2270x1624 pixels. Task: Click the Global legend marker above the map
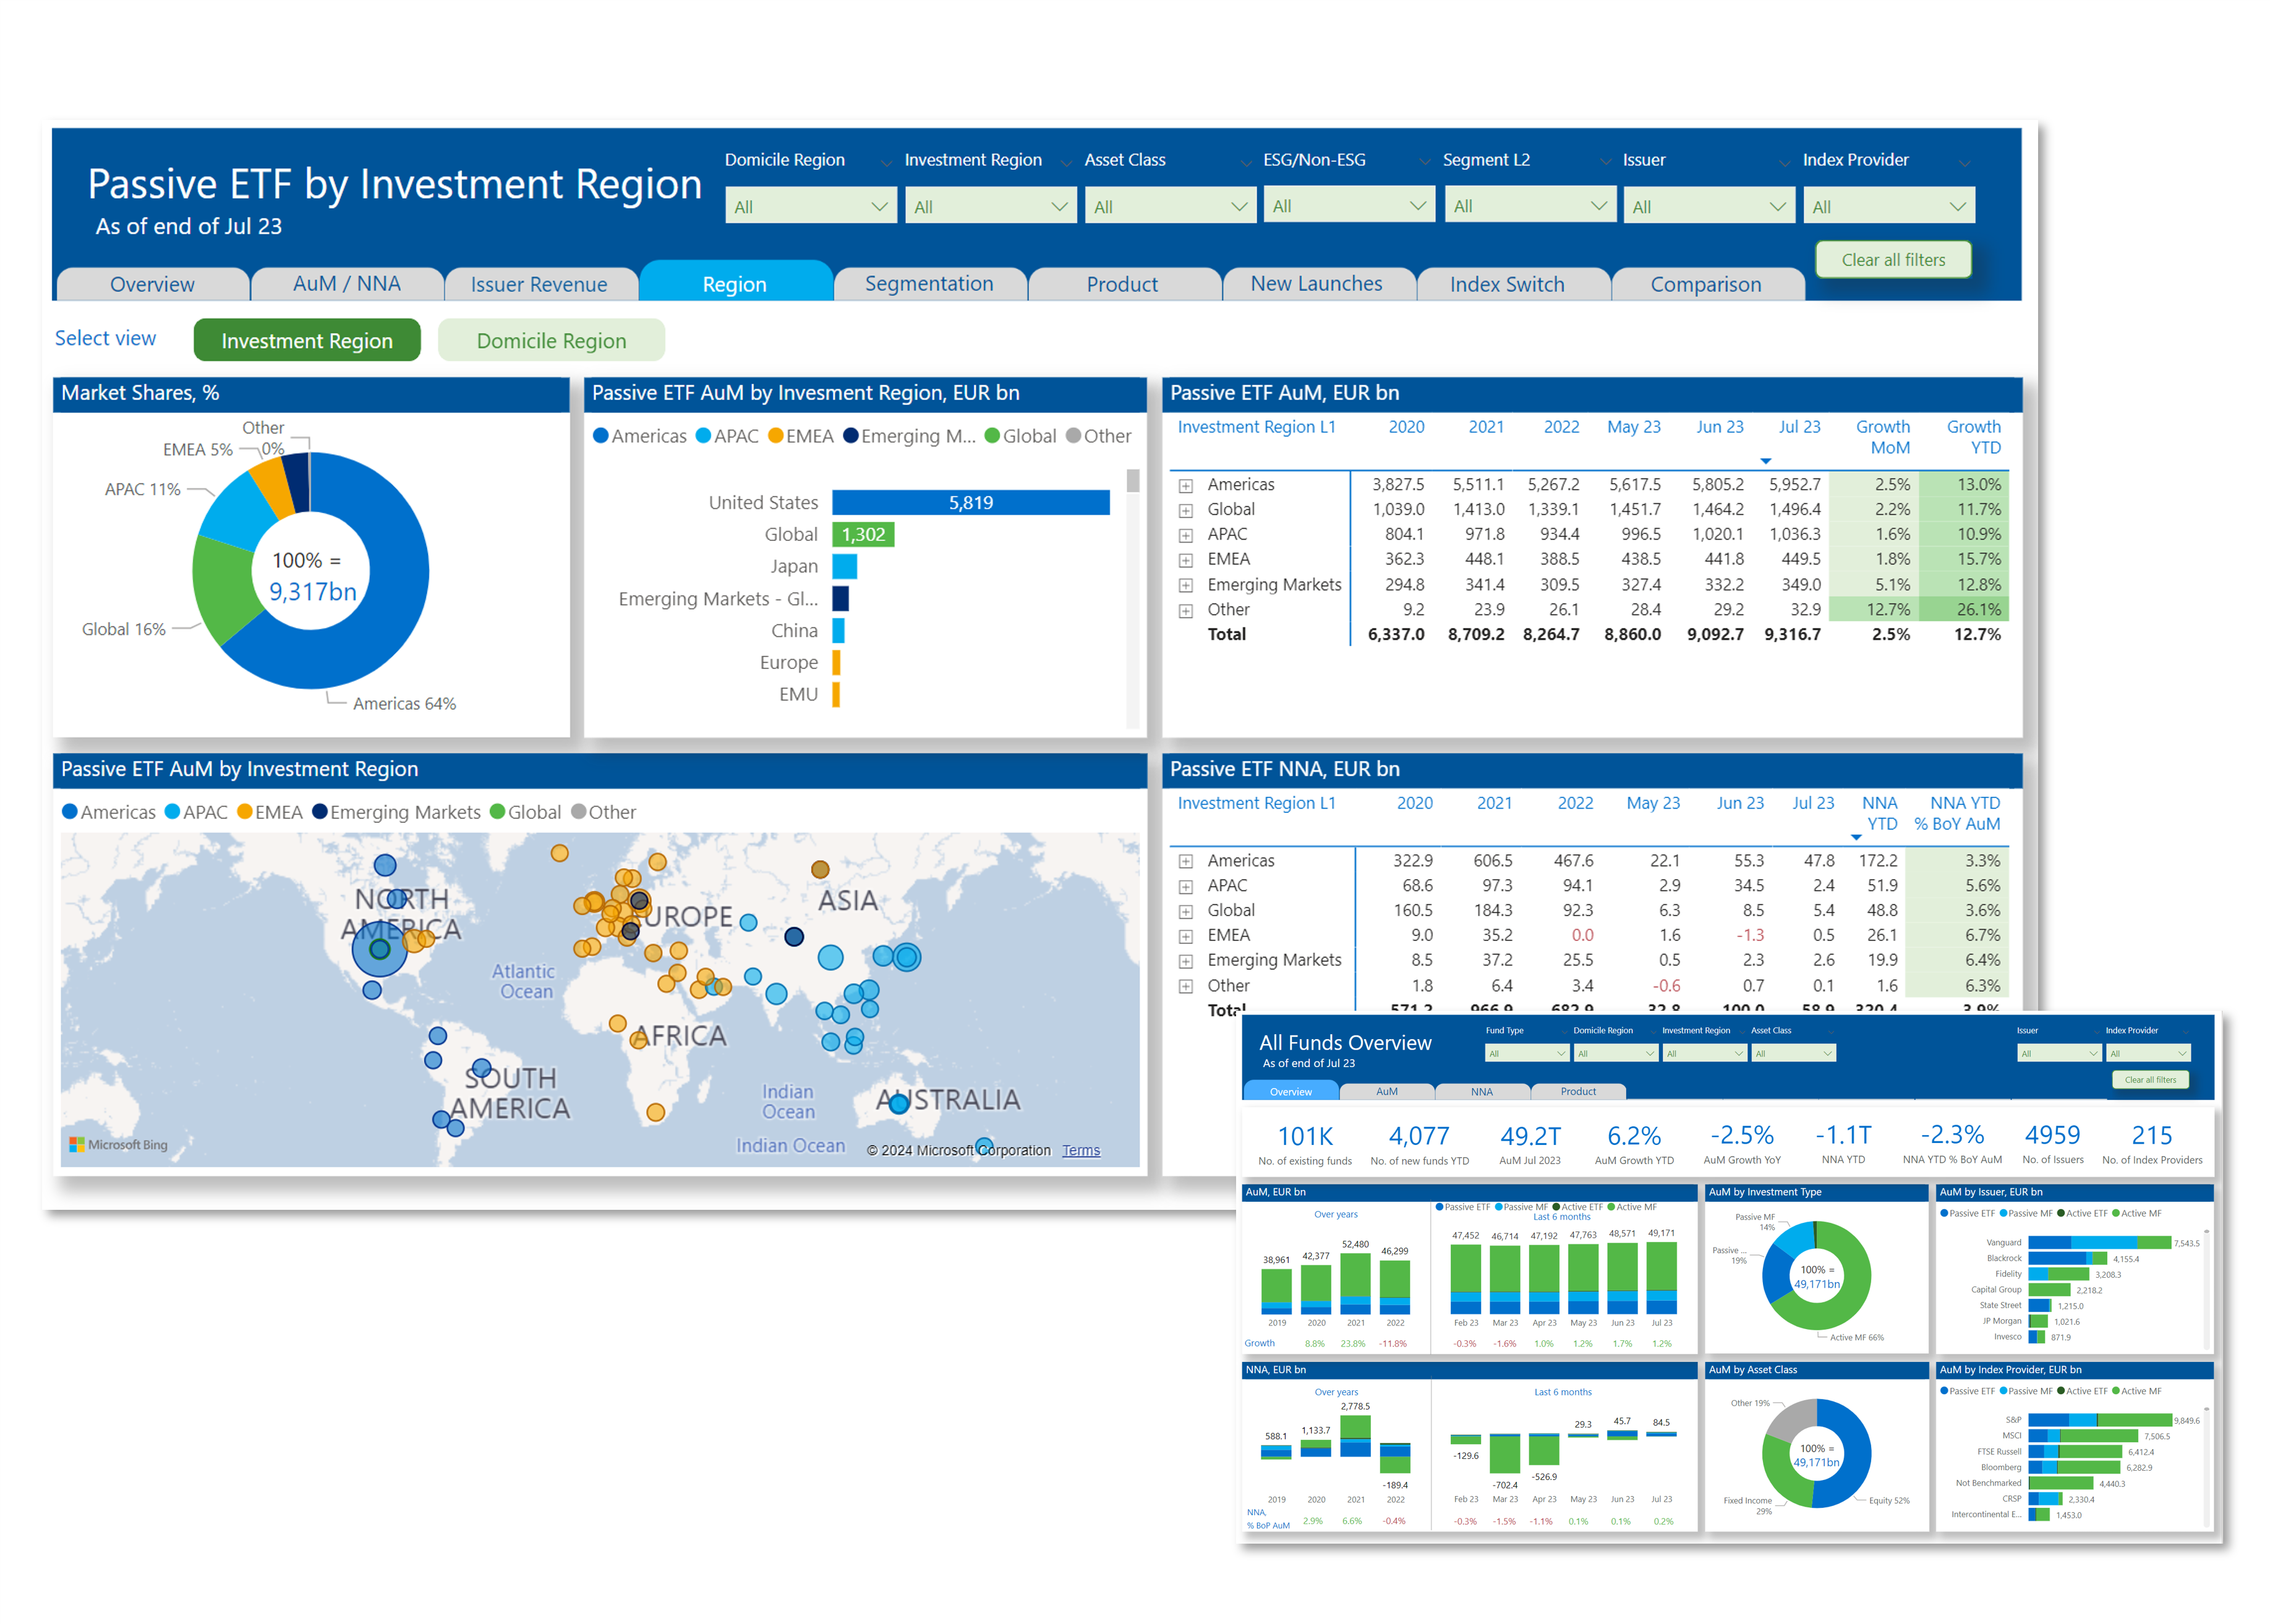497,812
